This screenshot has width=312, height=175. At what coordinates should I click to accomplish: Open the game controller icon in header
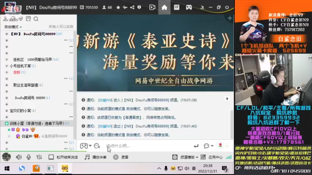coord(189,7)
